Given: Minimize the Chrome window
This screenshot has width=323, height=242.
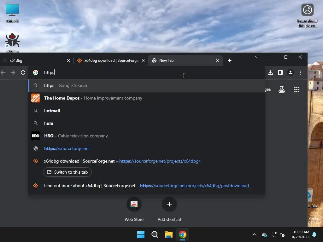Looking at the screenshot, I should (271, 57).
